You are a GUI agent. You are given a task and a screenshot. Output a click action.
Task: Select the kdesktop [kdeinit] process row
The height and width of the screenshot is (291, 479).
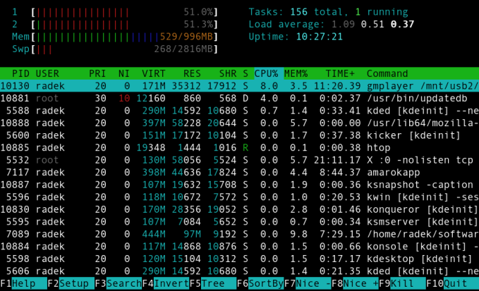tap(240, 259)
